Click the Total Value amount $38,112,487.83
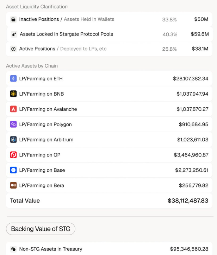Viewport: 217px width, 255px height. click(188, 200)
